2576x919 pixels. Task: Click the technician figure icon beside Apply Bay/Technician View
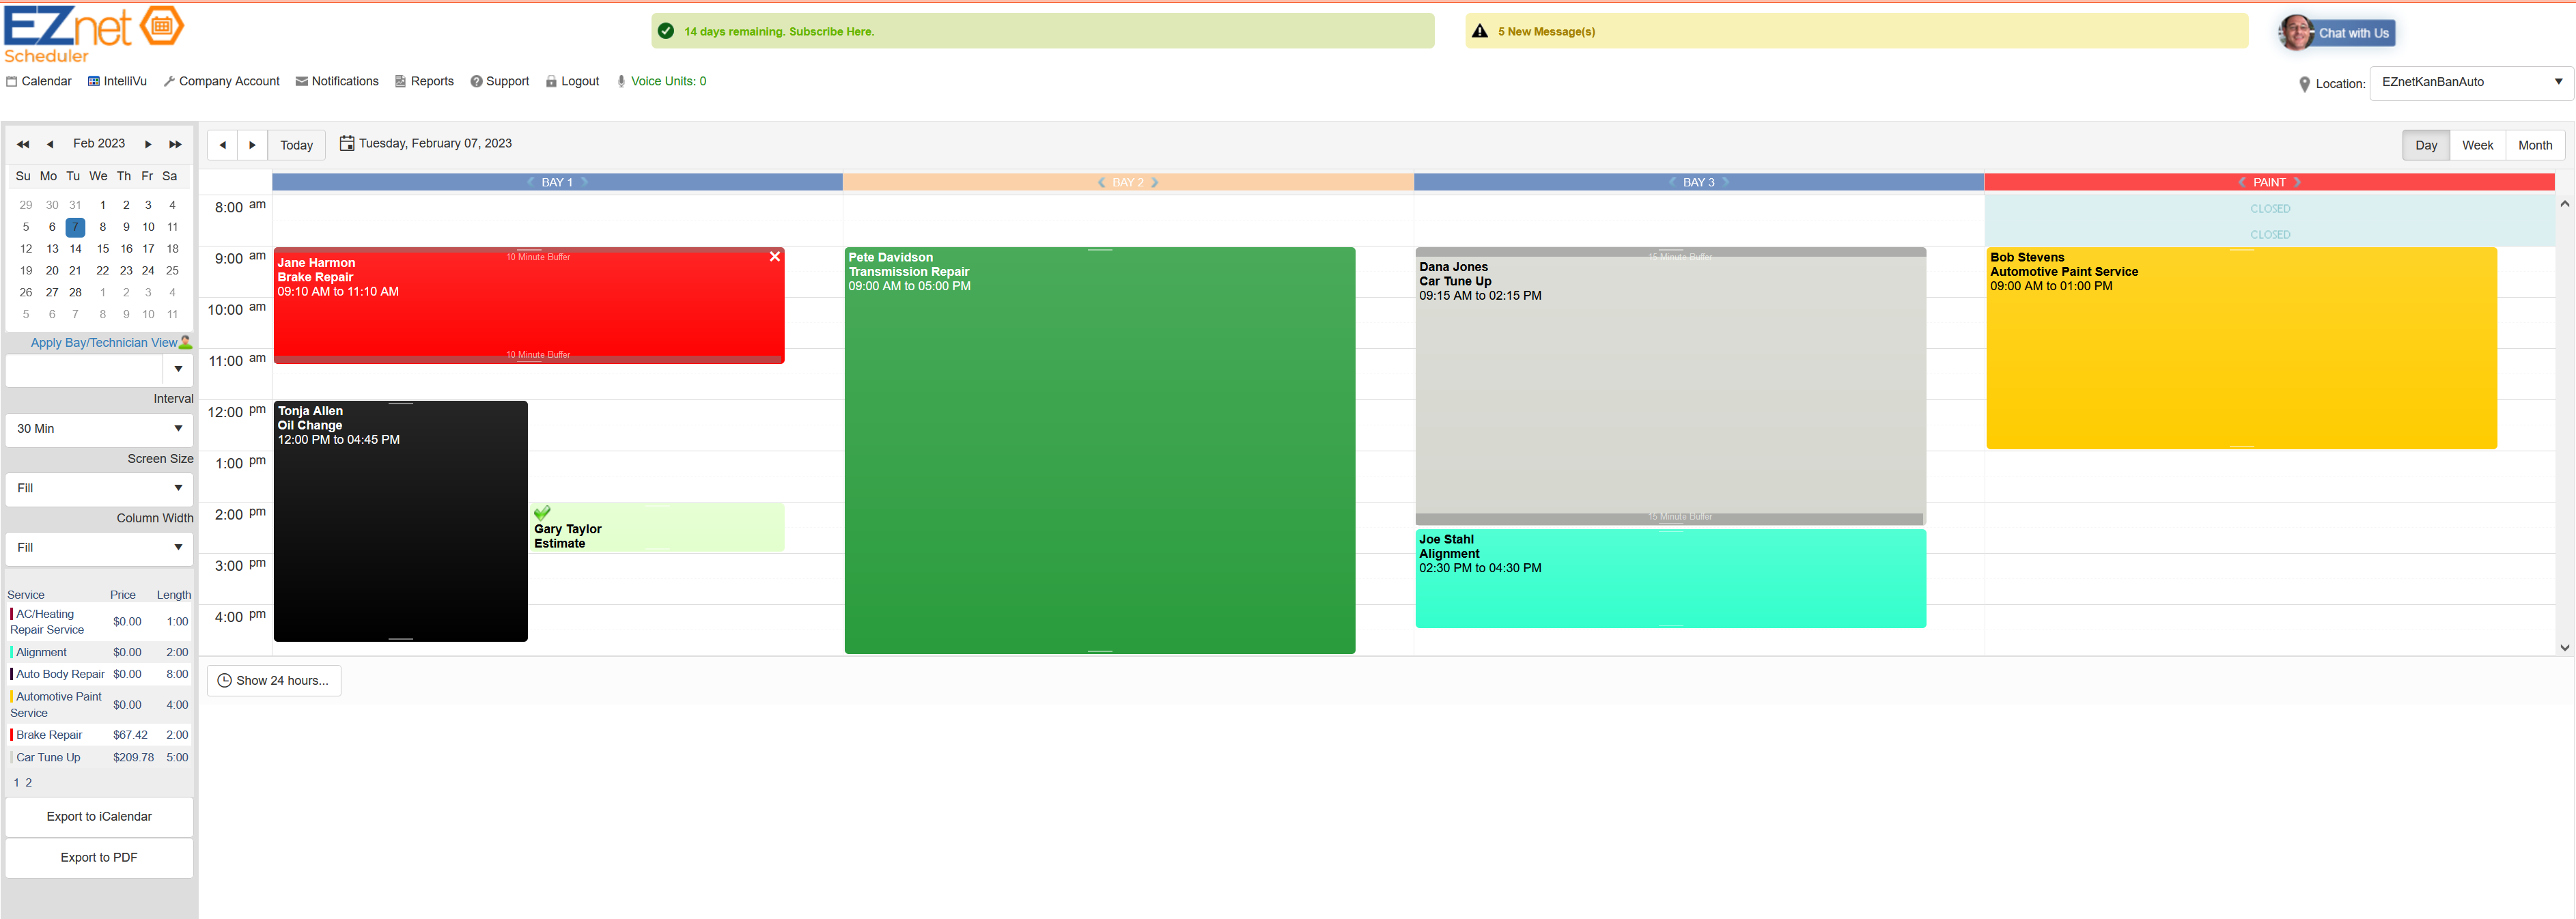click(186, 341)
